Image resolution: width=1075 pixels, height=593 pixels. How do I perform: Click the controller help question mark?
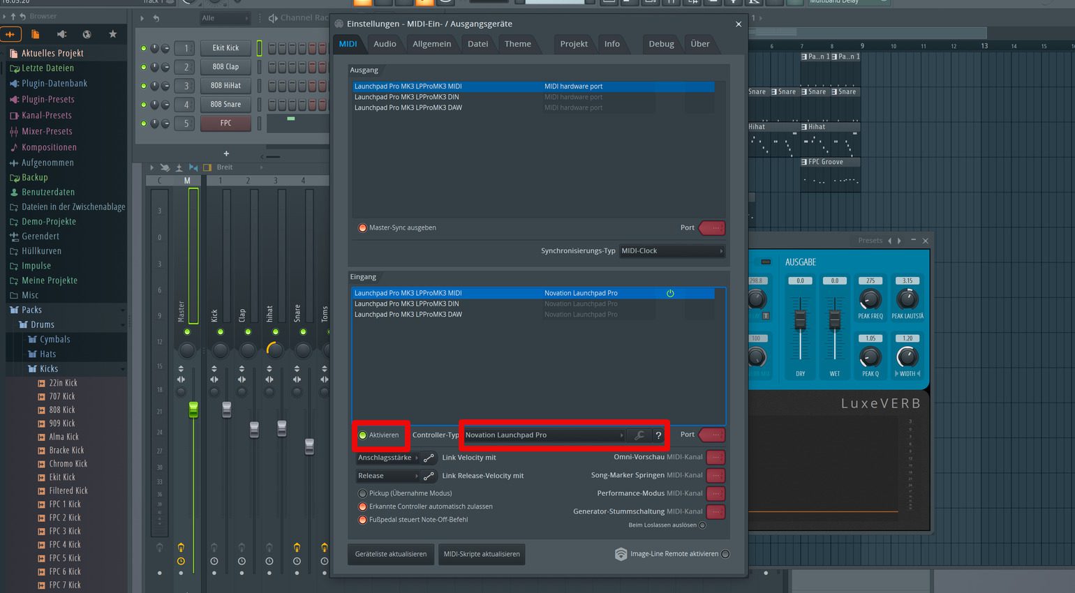click(658, 435)
